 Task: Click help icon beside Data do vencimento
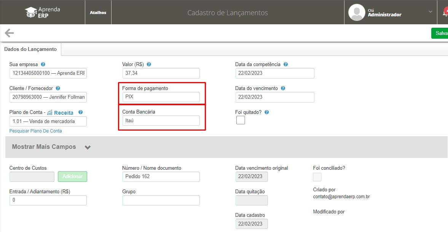[x=283, y=88]
